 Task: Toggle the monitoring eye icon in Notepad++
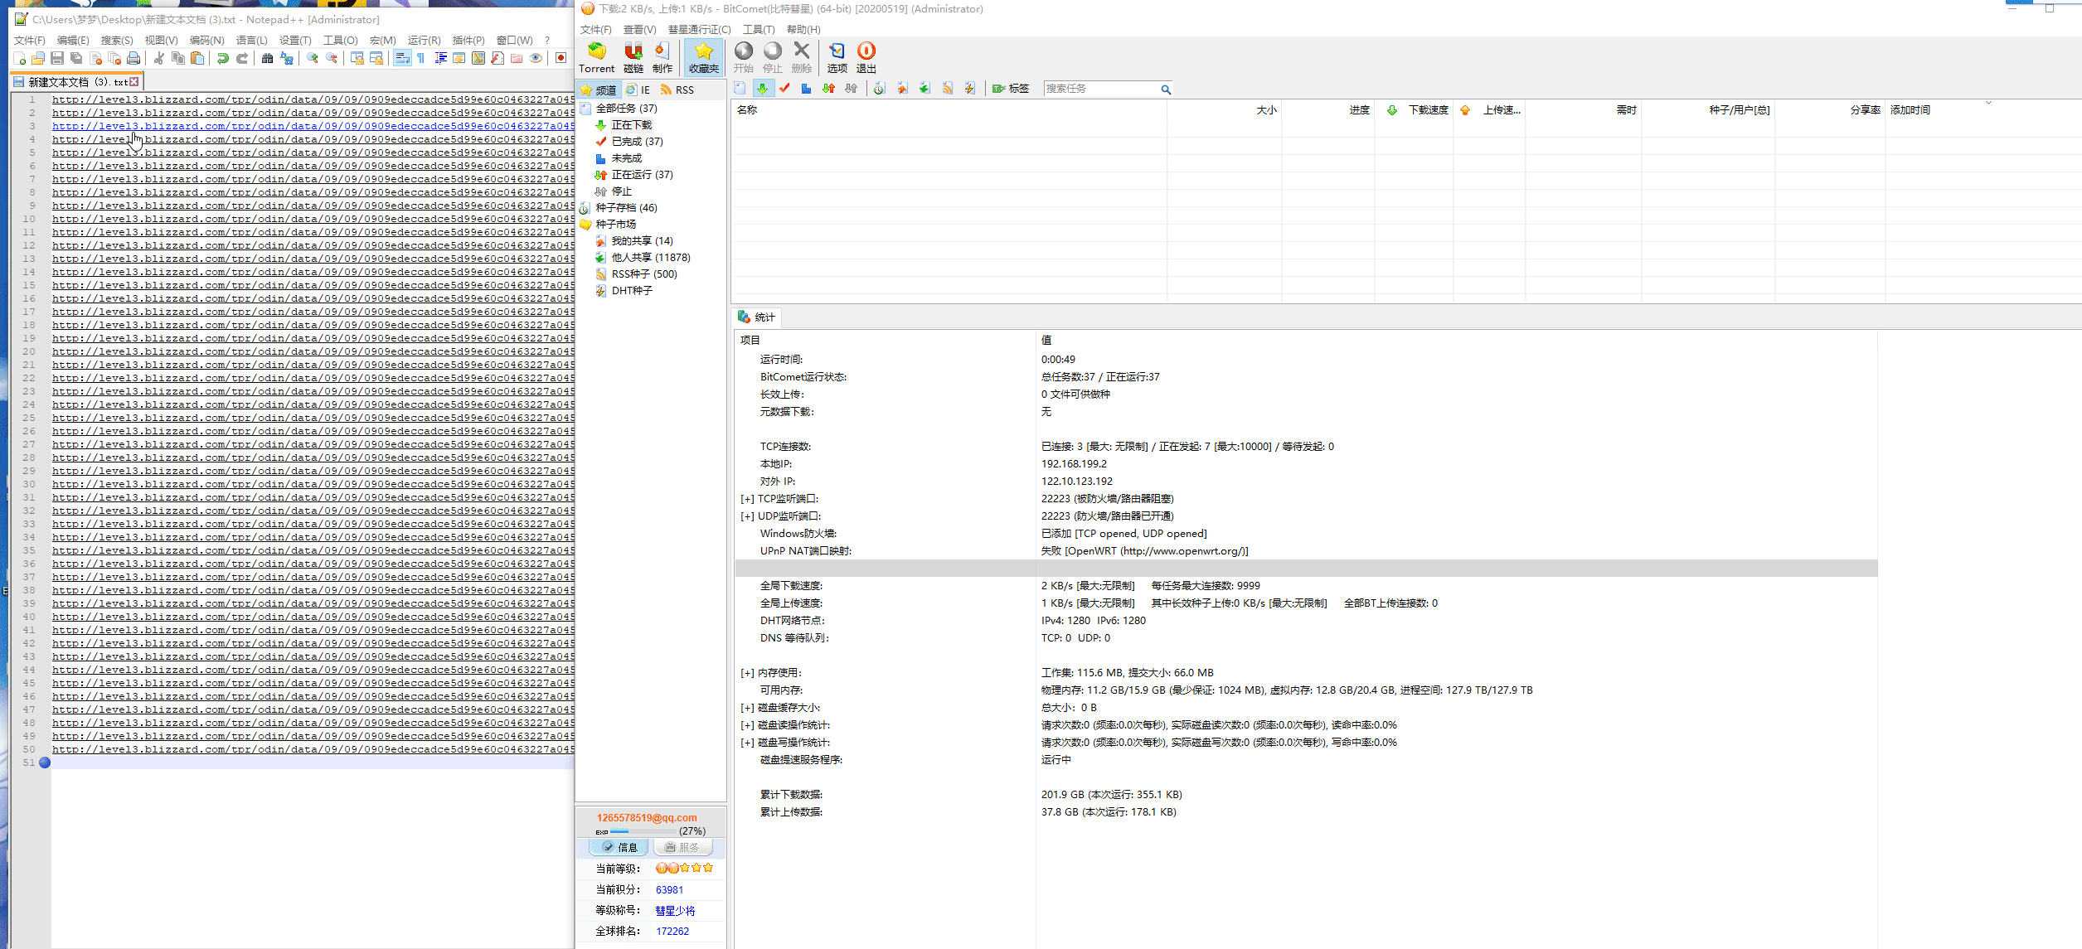tap(536, 58)
